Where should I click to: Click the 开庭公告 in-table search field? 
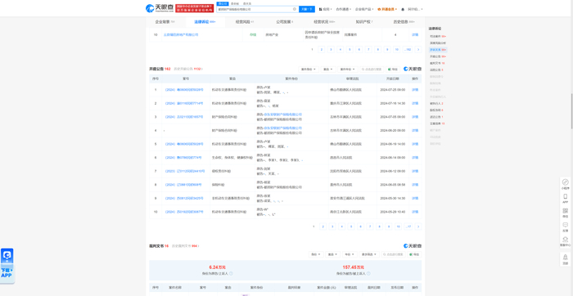point(372,69)
